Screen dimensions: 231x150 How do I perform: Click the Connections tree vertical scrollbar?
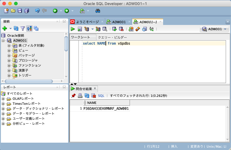(x=66, y=44)
